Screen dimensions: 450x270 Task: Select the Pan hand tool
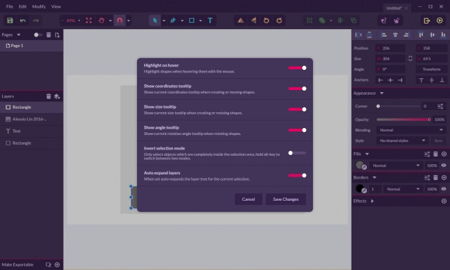click(101, 20)
